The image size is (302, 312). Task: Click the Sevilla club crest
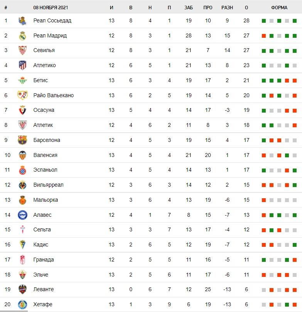(22, 51)
